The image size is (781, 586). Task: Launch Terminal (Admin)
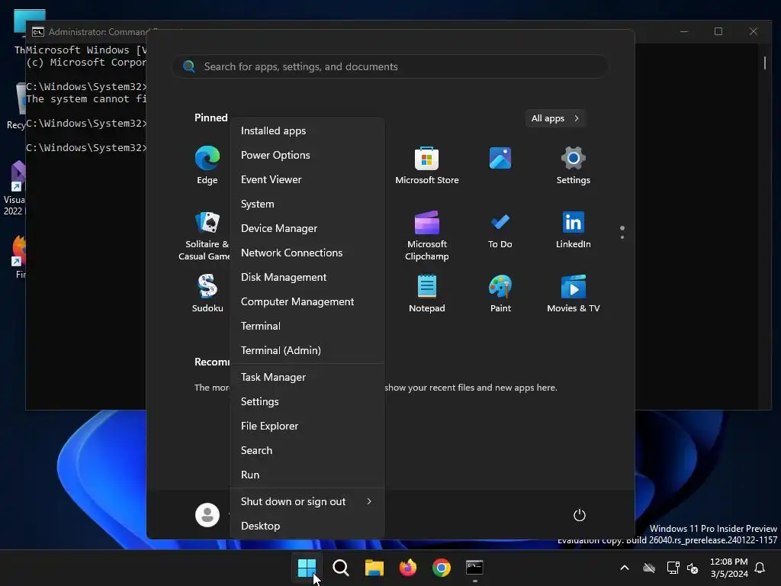click(307, 350)
